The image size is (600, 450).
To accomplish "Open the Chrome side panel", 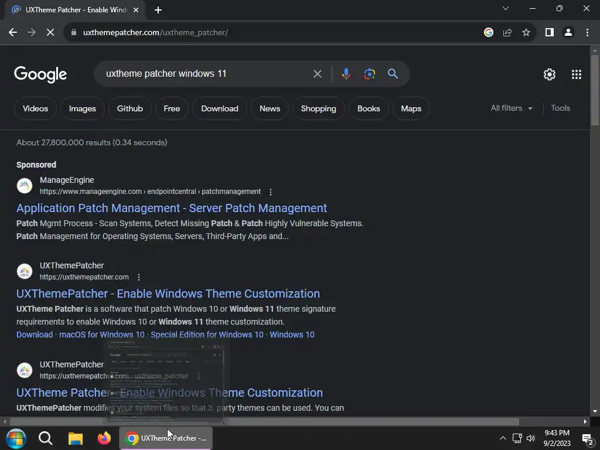I will coord(550,33).
